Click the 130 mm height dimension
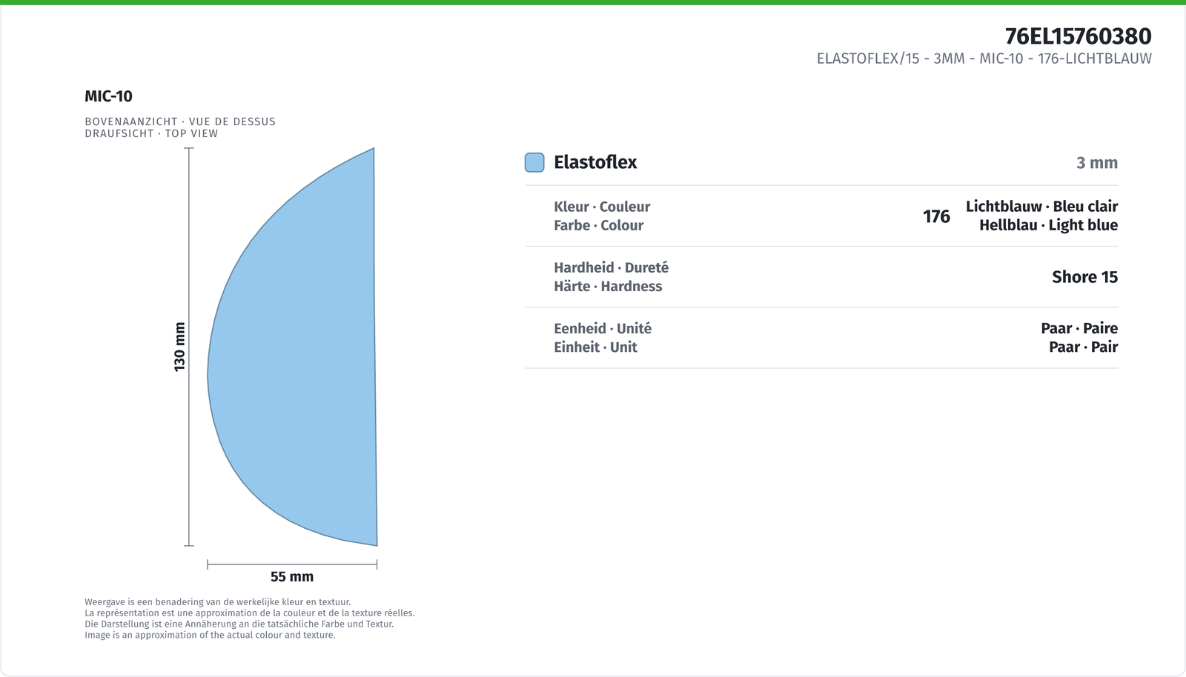This screenshot has width=1186, height=677. [x=179, y=347]
